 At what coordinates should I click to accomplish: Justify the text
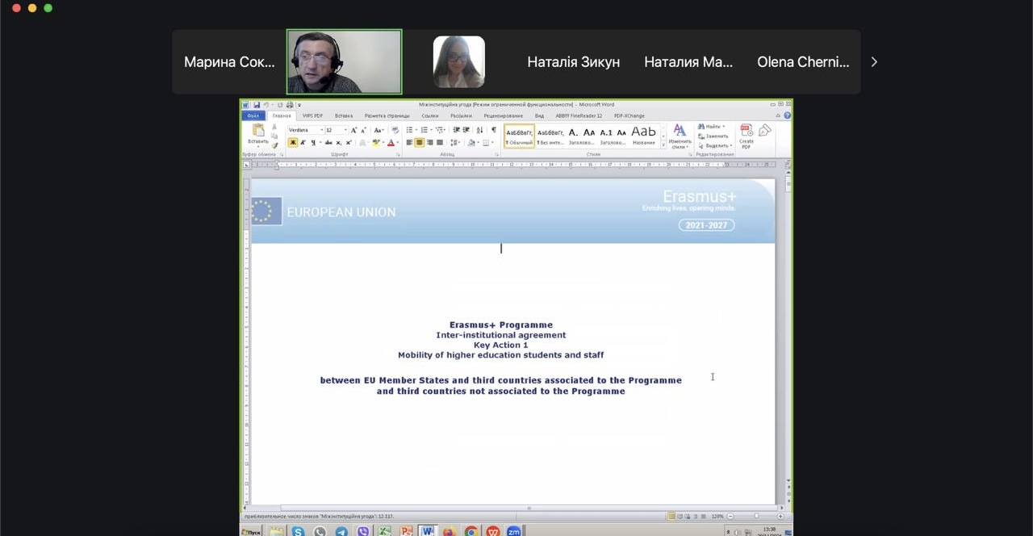tap(440, 143)
